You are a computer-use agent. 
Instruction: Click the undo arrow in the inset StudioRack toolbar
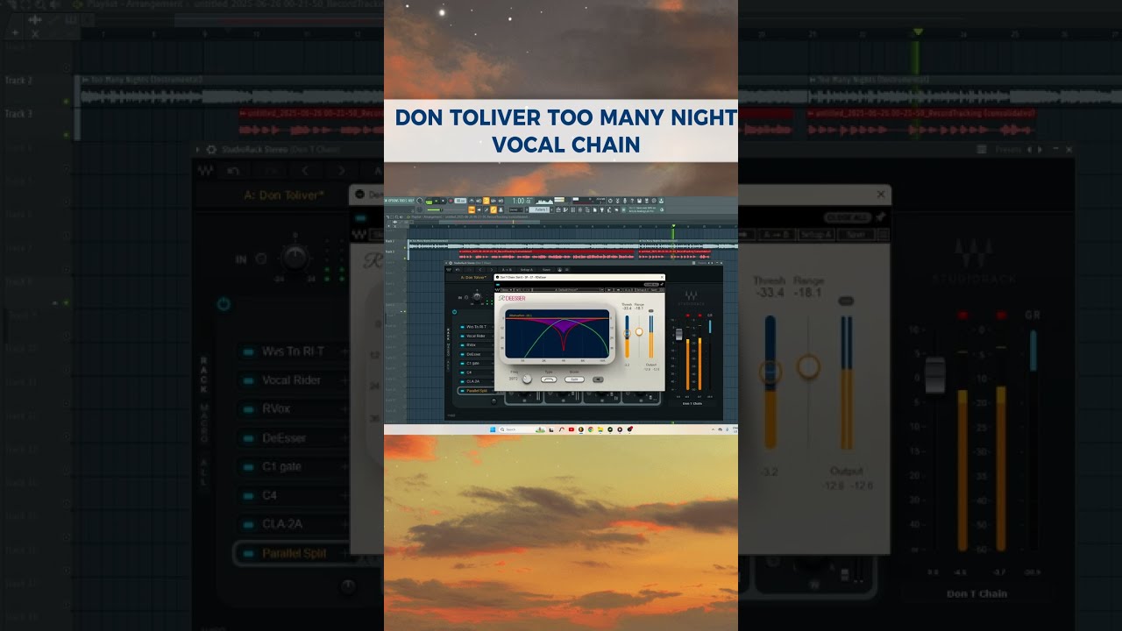pos(458,270)
